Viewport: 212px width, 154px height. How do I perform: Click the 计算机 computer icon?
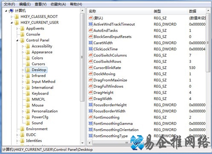[12, 11]
